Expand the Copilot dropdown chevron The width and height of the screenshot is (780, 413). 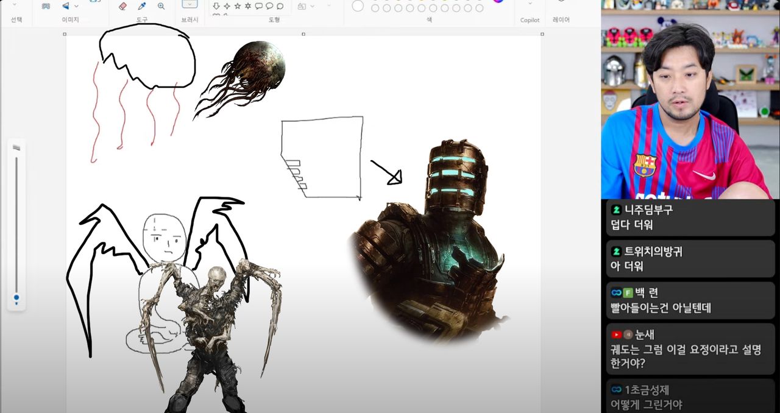coord(530,4)
